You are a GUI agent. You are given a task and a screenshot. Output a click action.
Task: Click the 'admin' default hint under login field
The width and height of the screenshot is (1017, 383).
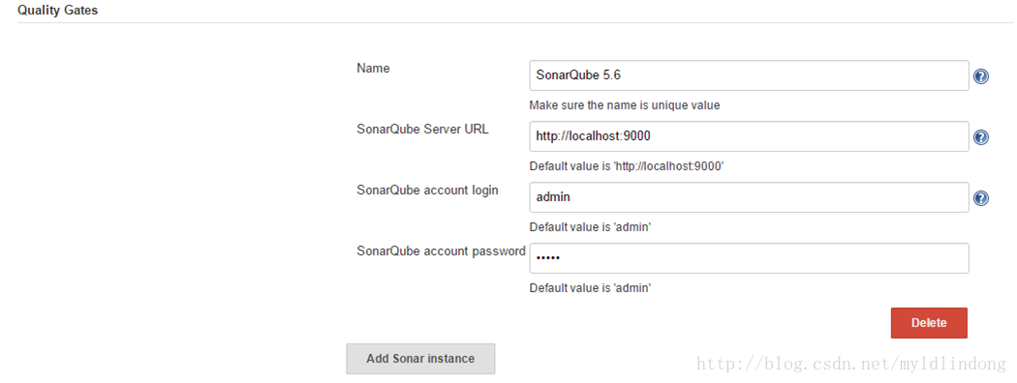pyautogui.click(x=590, y=227)
